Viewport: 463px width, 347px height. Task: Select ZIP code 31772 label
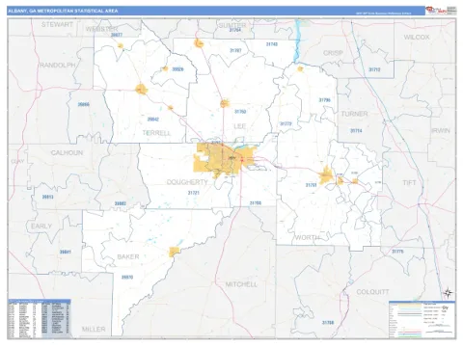pos(286,123)
